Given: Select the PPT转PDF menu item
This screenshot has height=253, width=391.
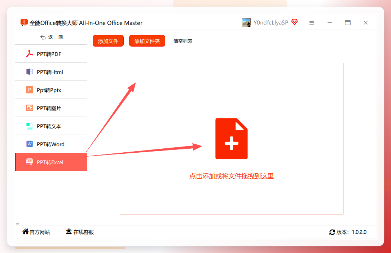Looking at the screenshot, I should click(51, 54).
